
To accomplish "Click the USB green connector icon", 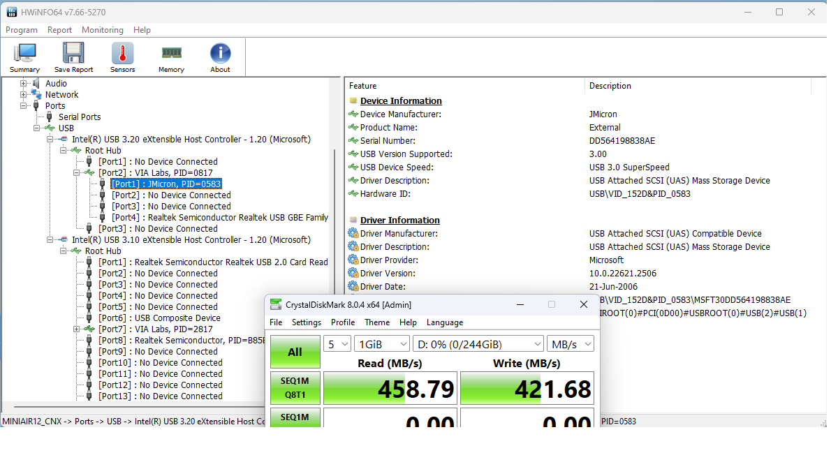I will click(50, 128).
